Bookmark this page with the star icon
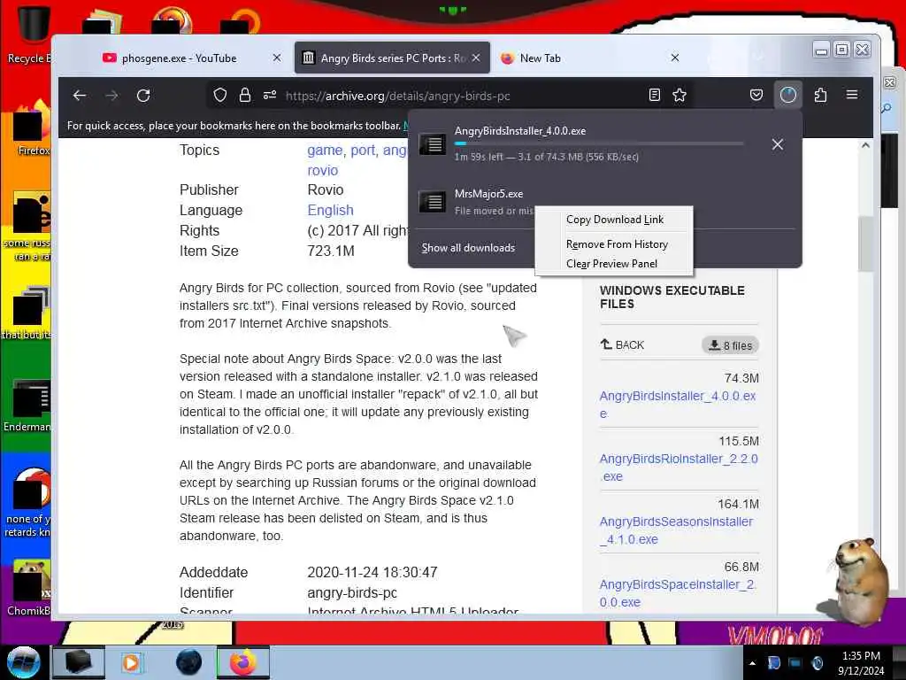The image size is (906, 680). [679, 95]
